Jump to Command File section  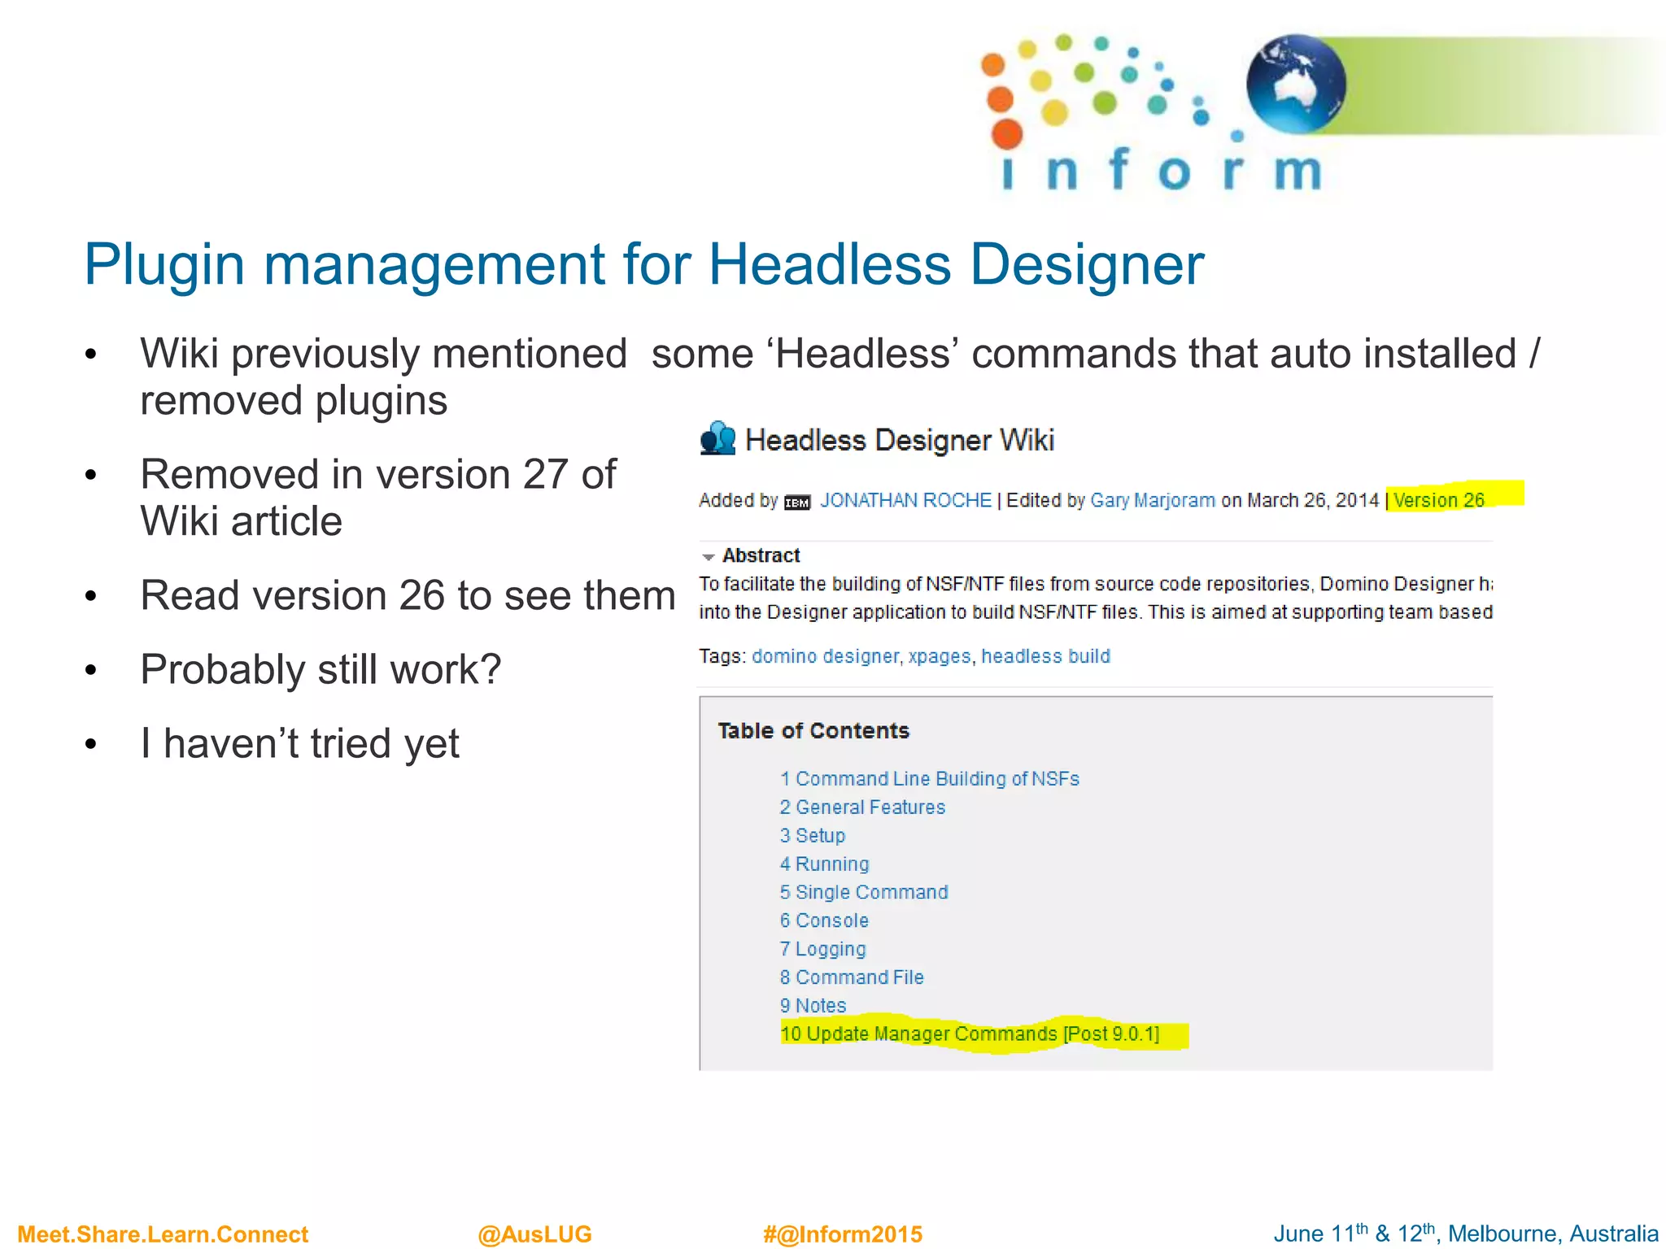pyautogui.click(x=852, y=977)
